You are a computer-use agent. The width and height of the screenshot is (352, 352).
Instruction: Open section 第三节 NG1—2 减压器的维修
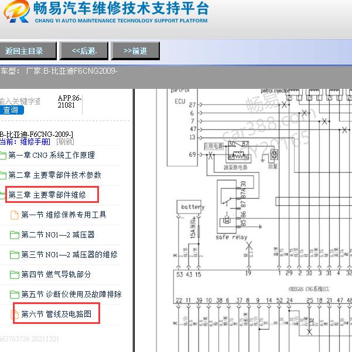click(69, 254)
